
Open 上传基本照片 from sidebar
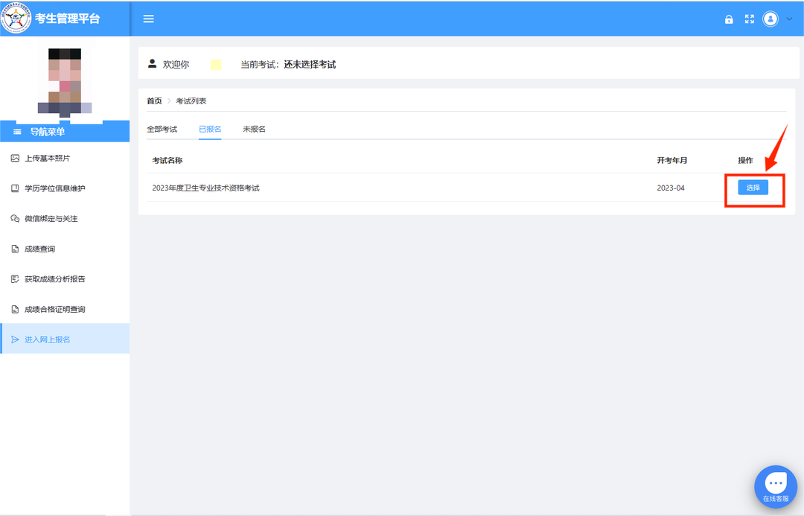(48, 159)
